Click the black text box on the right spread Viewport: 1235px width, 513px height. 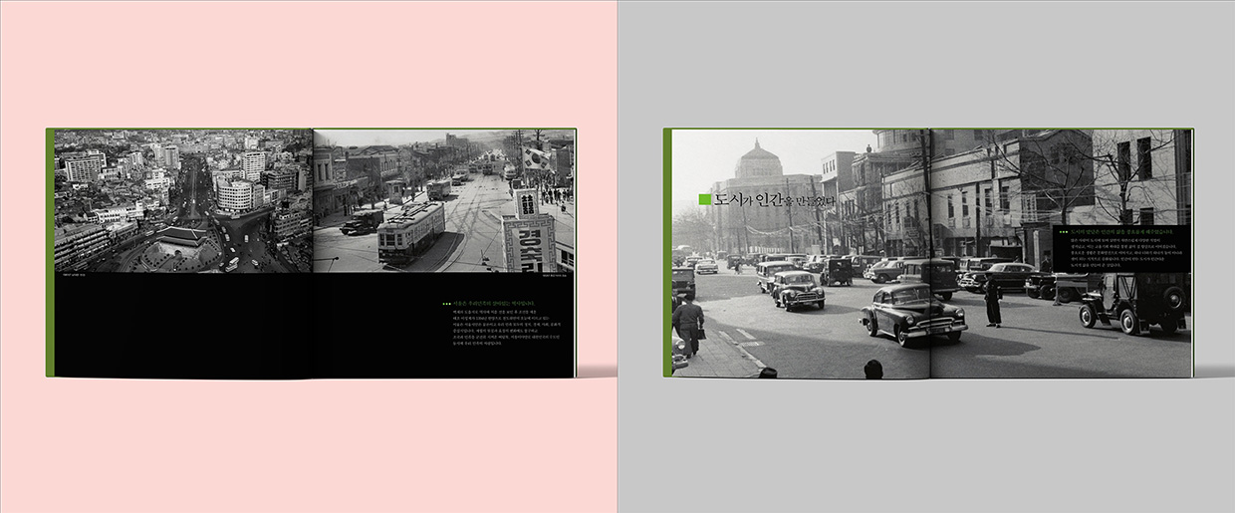coord(1121,250)
